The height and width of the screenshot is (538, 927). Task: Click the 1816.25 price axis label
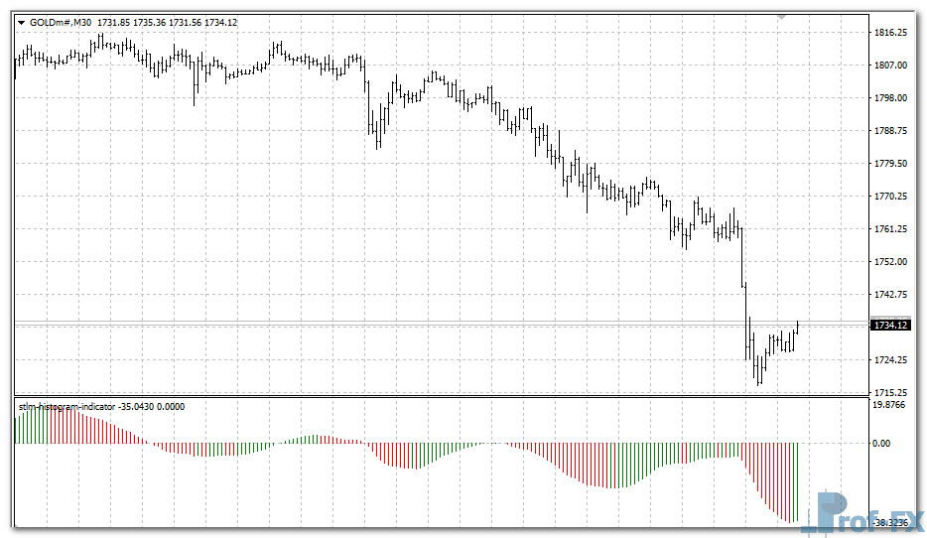[x=890, y=33]
